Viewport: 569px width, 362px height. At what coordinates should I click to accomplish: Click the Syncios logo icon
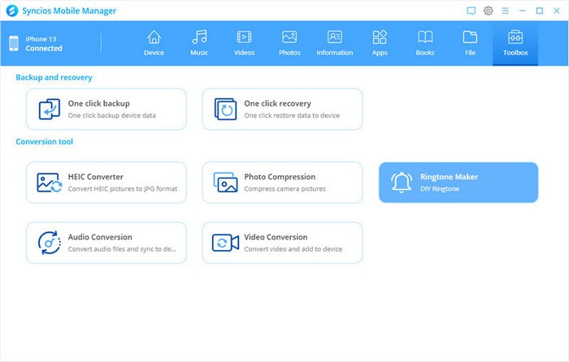pyautogui.click(x=12, y=11)
